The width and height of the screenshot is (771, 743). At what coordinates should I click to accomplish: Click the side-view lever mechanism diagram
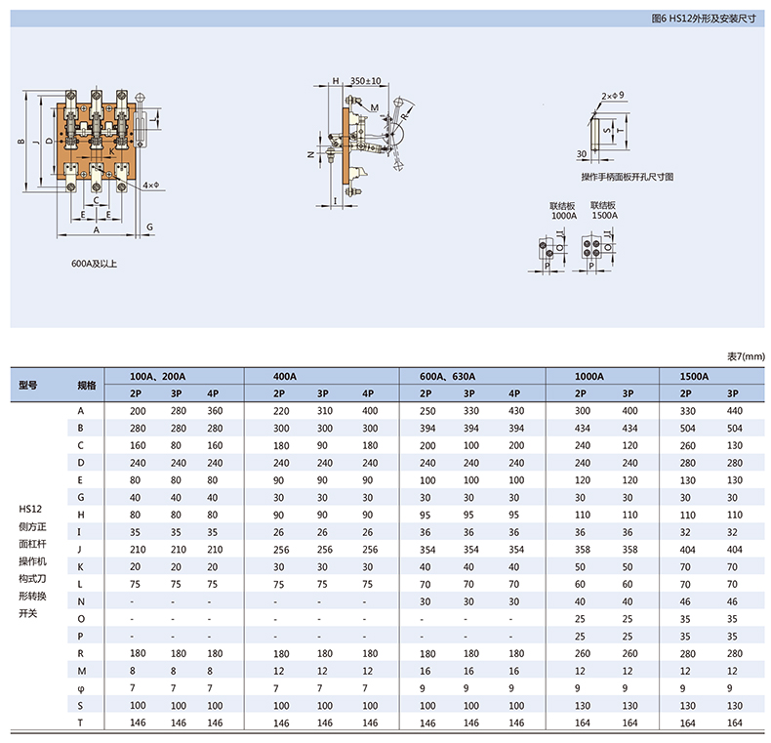[366, 142]
